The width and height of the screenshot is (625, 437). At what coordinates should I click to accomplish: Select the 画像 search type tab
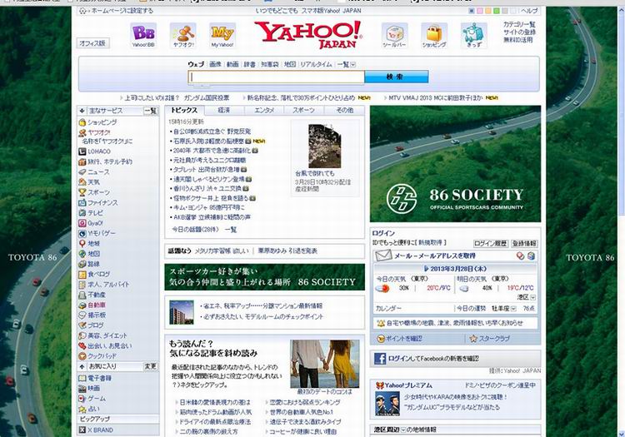pyautogui.click(x=215, y=64)
